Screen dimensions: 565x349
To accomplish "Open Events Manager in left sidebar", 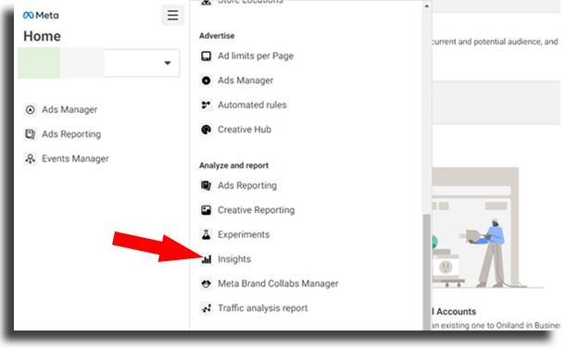I will 75,158.
